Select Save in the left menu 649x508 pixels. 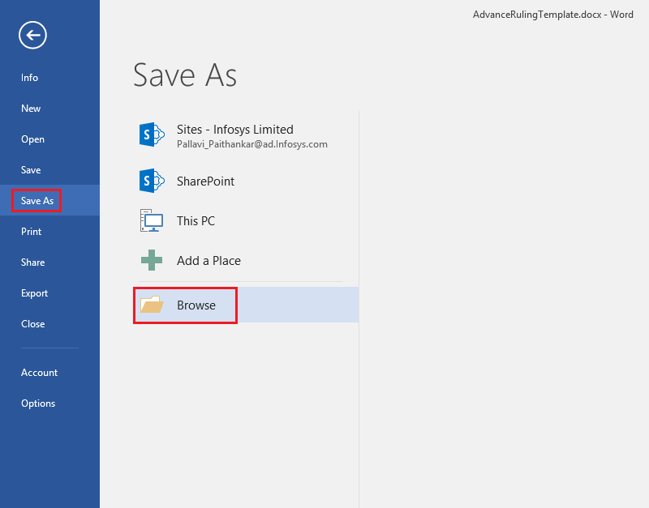[x=49, y=170]
